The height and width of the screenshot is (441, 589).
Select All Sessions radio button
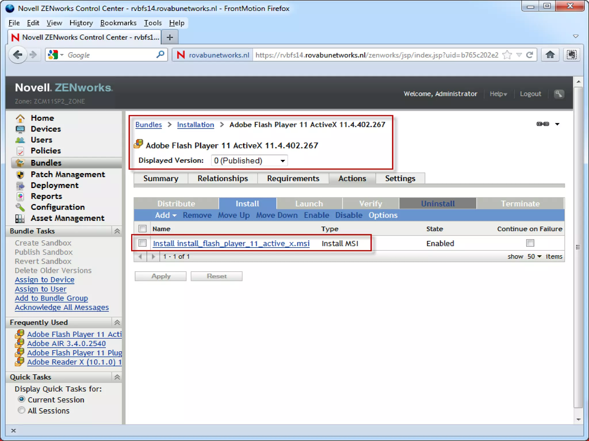point(21,410)
